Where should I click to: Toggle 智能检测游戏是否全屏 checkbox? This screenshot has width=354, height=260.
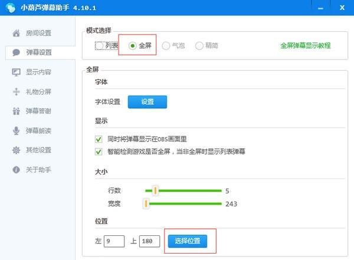pos(99,152)
